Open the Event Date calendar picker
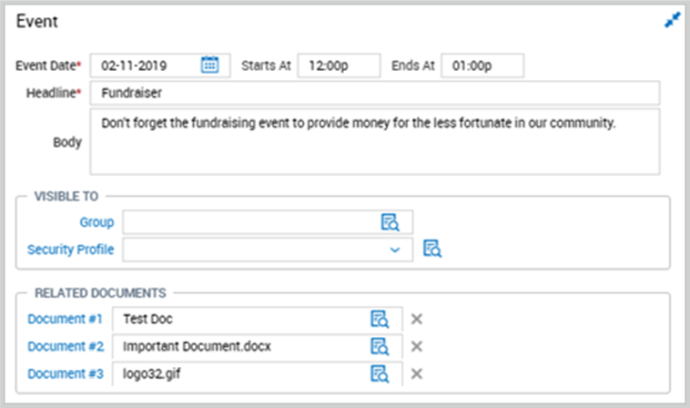Screen dimensions: 690x408 point(210,65)
